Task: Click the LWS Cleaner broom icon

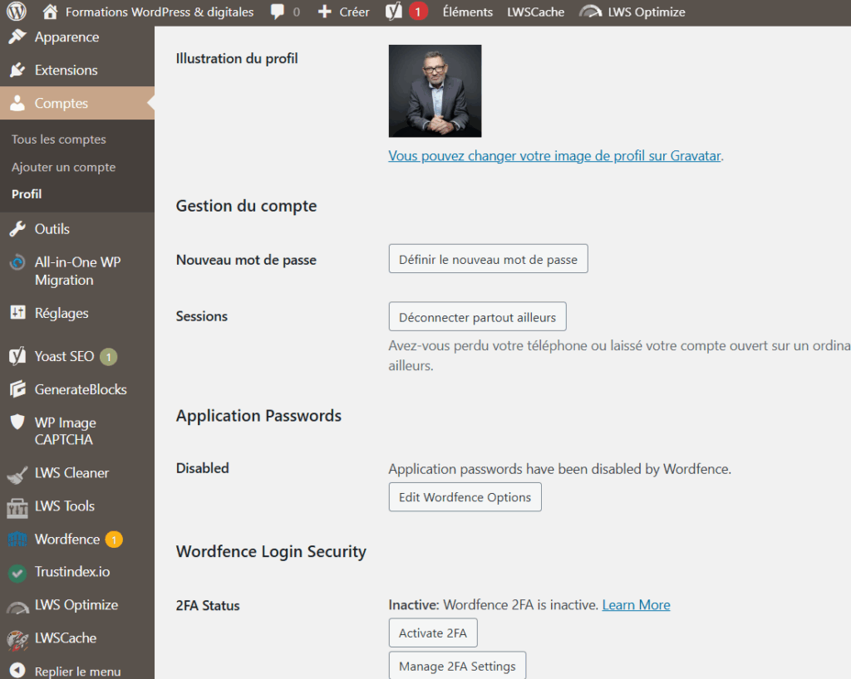Action: click(x=17, y=474)
